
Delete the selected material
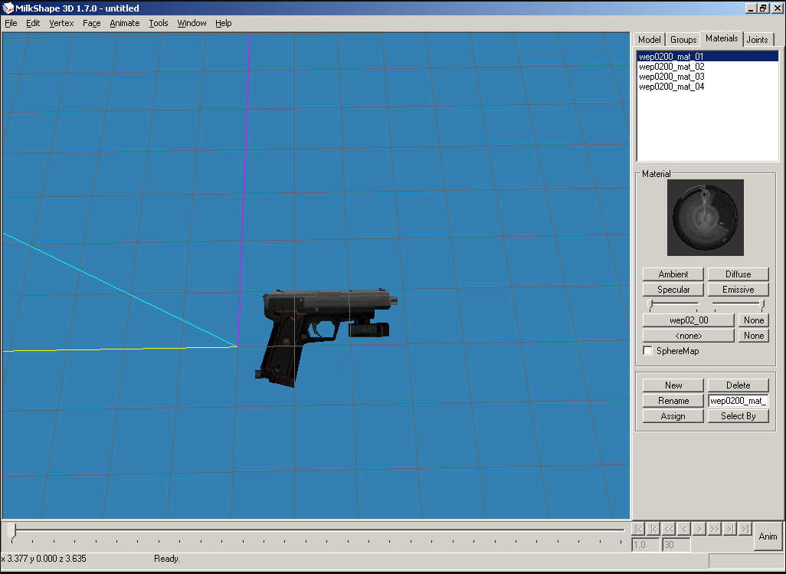[738, 385]
